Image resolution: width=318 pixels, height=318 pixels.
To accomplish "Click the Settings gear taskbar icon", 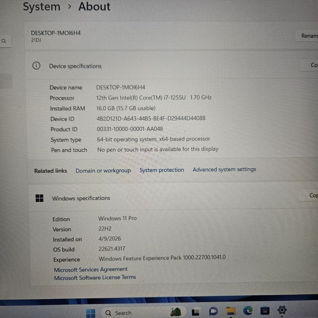I will tap(282, 310).
